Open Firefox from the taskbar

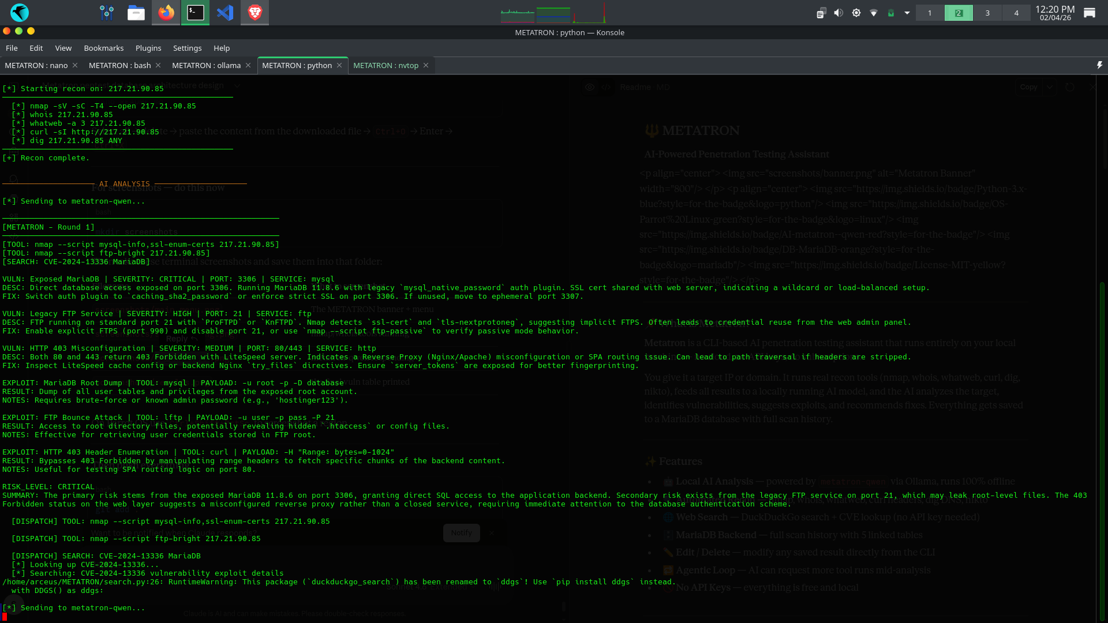[166, 13]
